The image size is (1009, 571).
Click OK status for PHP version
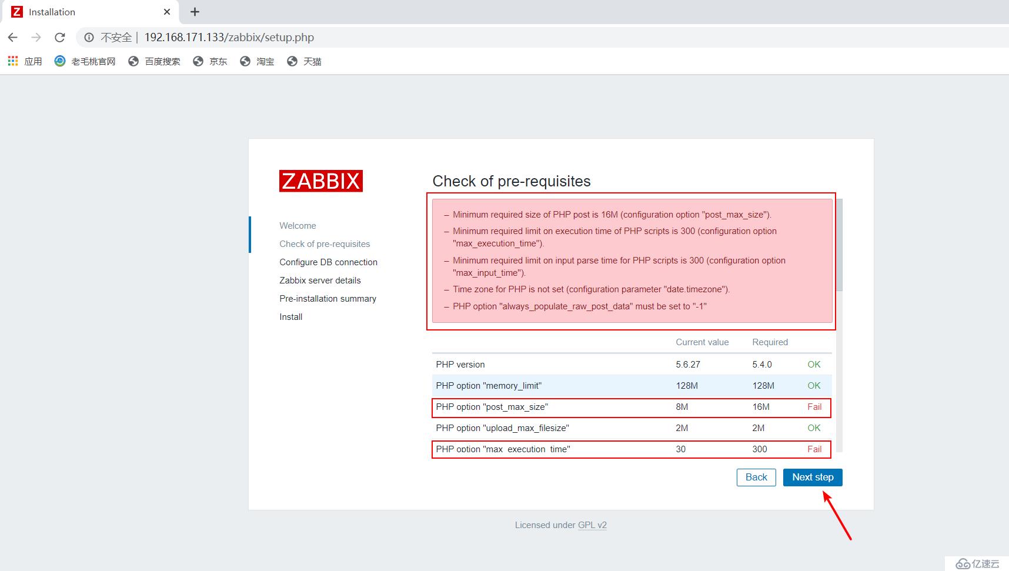click(814, 365)
